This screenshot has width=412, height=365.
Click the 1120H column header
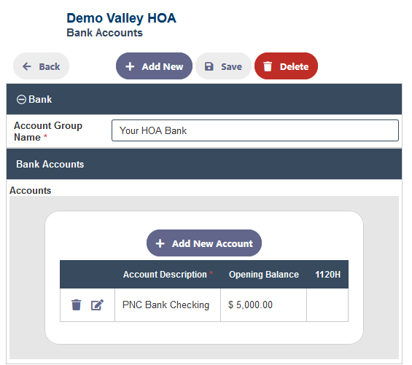[x=327, y=275]
